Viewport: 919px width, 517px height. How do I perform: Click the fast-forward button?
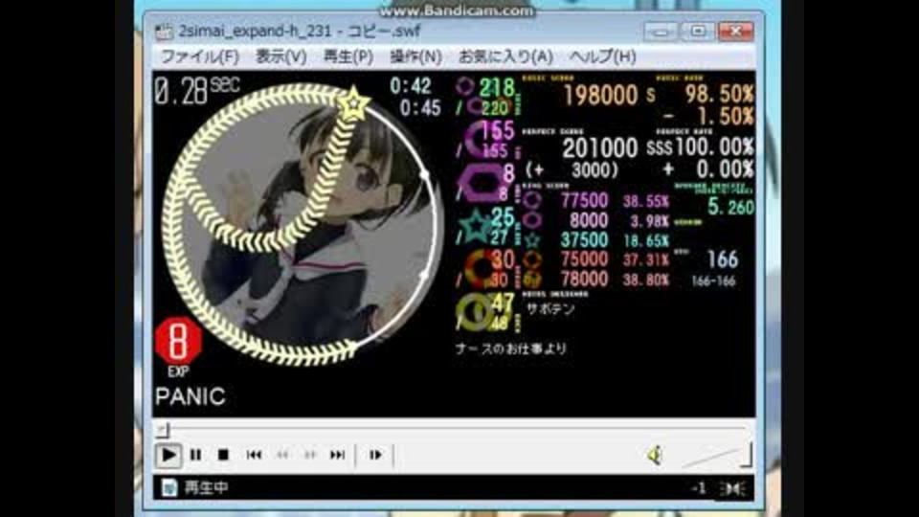click(309, 455)
